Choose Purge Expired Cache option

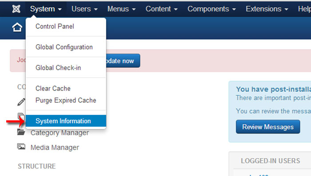point(66,100)
